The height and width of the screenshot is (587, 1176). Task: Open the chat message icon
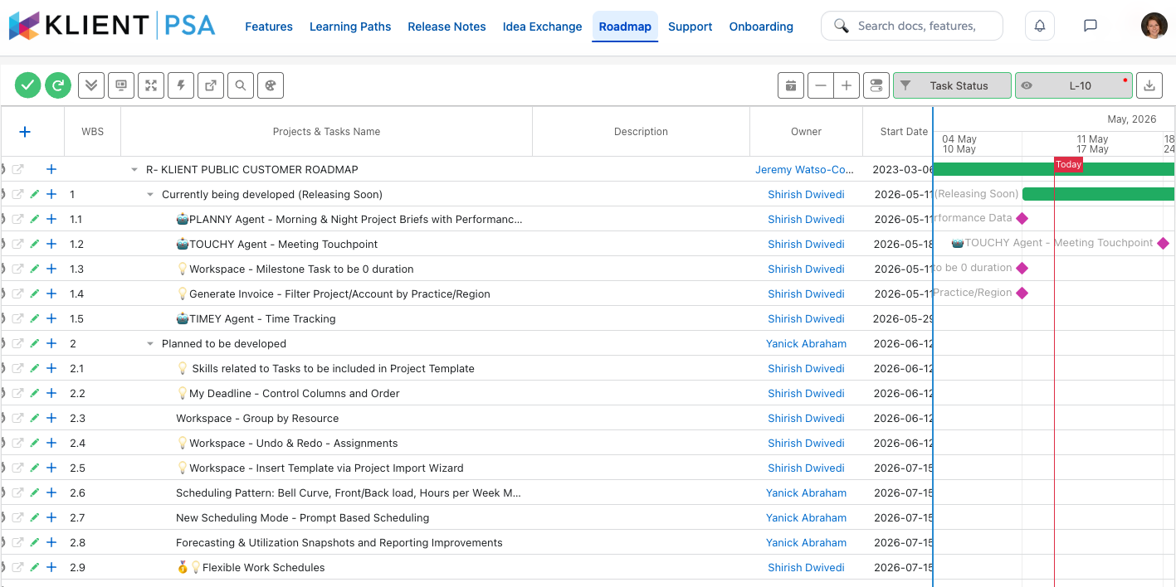1091,26
